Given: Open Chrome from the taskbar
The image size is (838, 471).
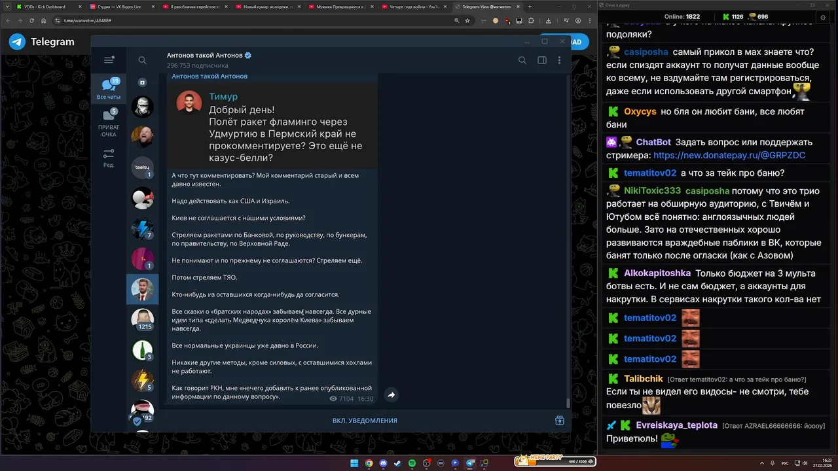Looking at the screenshot, I should (369, 463).
